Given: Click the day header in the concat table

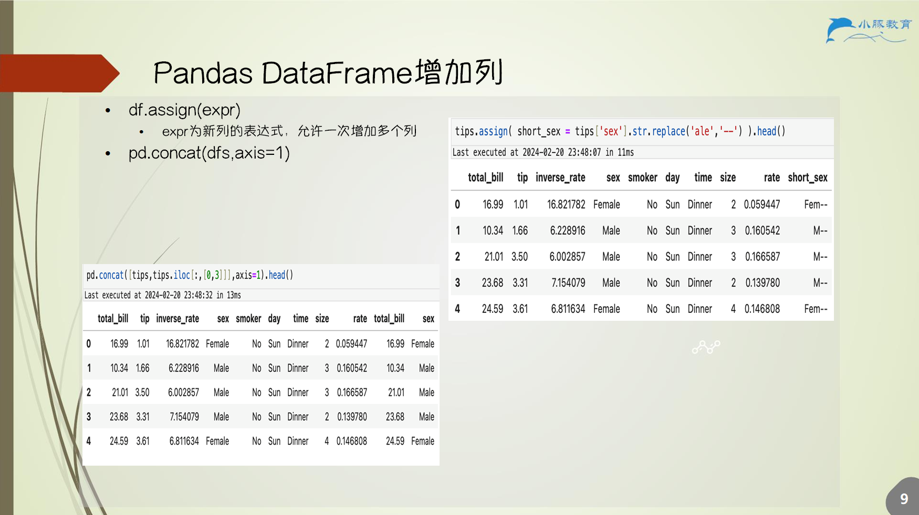Looking at the screenshot, I should click(274, 319).
